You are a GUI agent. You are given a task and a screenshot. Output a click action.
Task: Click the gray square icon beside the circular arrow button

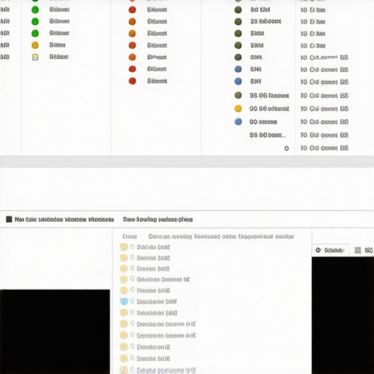click(357, 250)
